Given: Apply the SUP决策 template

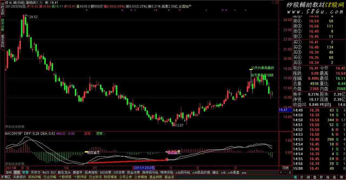Looking at the screenshot, I should pos(119,172).
